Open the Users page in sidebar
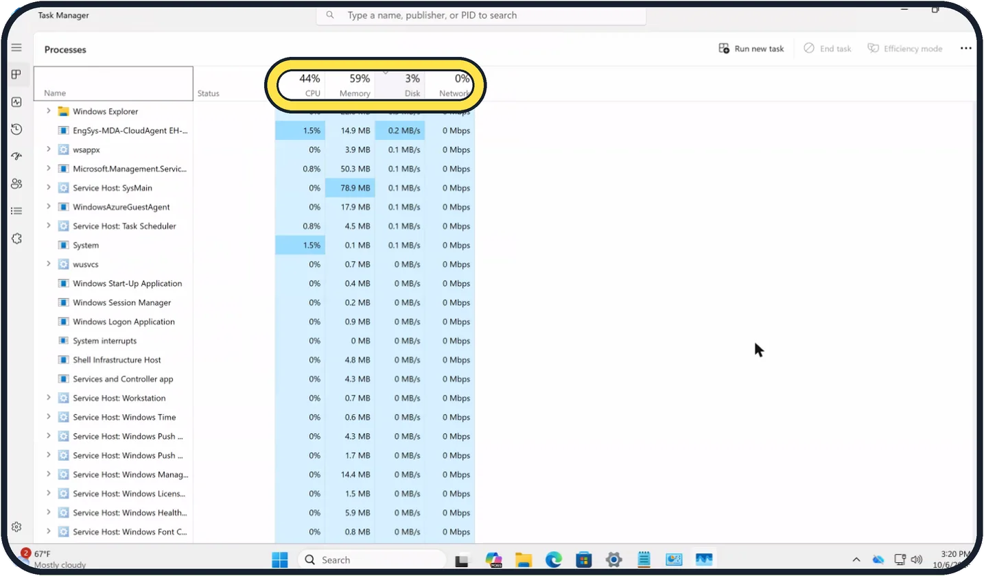984x576 pixels. (16, 184)
